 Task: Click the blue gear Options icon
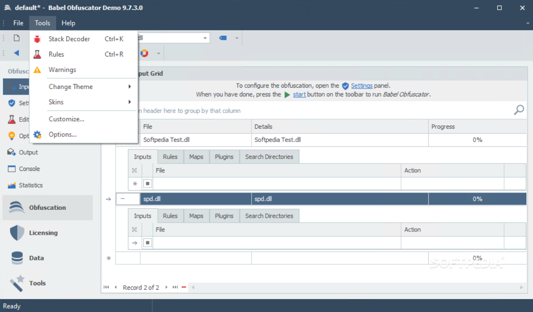pyautogui.click(x=37, y=135)
